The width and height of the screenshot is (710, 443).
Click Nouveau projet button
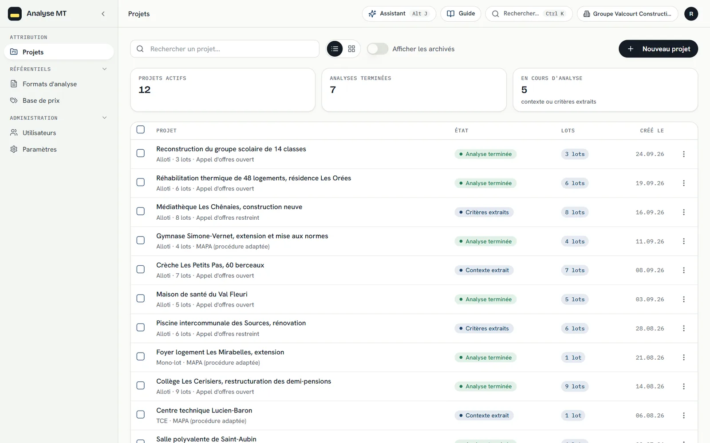tap(658, 49)
